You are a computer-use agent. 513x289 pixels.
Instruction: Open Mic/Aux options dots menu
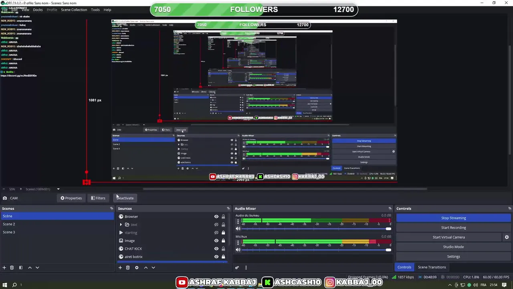(238, 242)
